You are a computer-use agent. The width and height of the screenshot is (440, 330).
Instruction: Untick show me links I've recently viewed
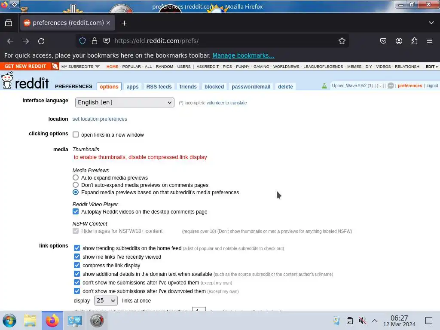pyautogui.click(x=77, y=257)
